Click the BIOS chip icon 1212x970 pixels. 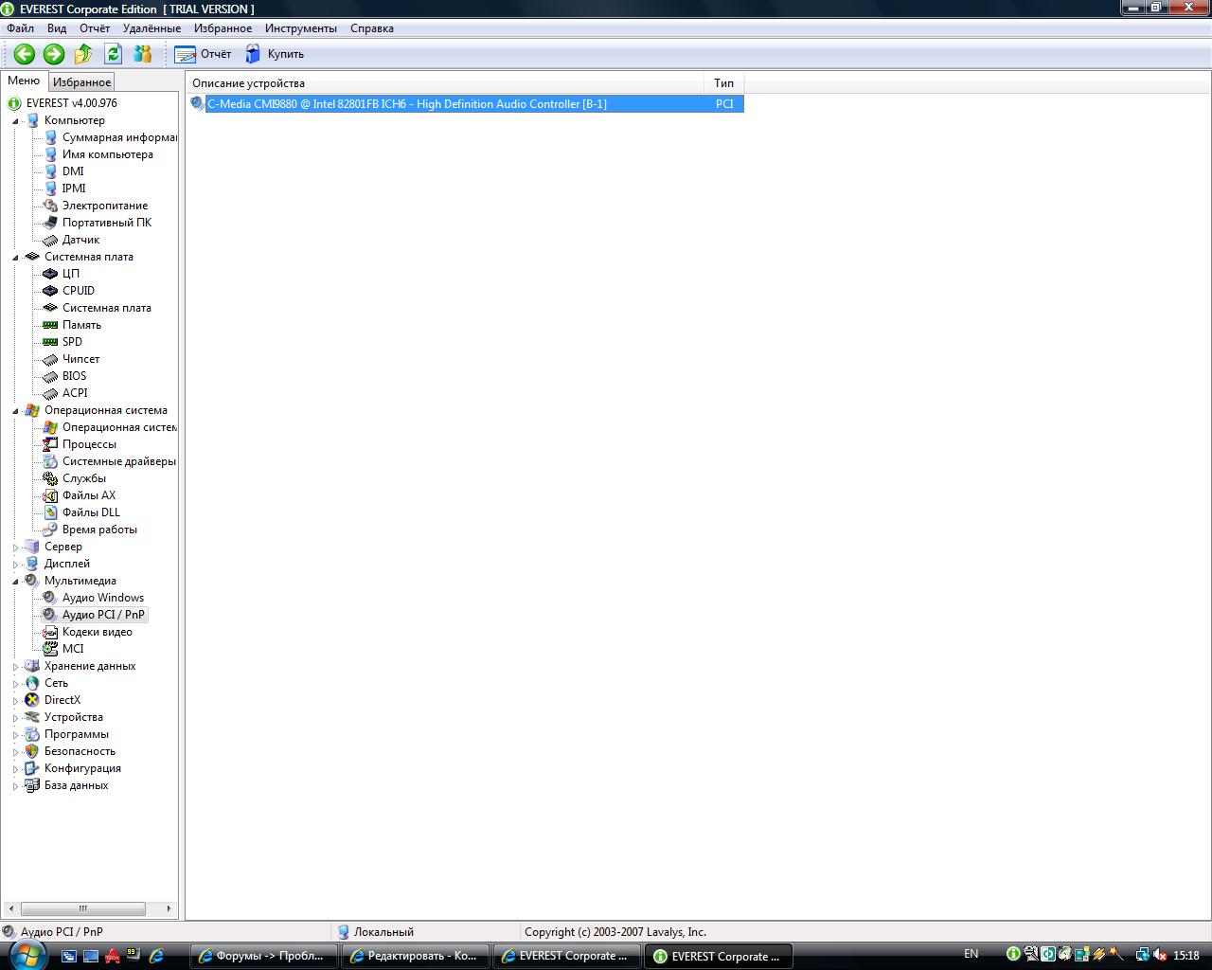51,376
